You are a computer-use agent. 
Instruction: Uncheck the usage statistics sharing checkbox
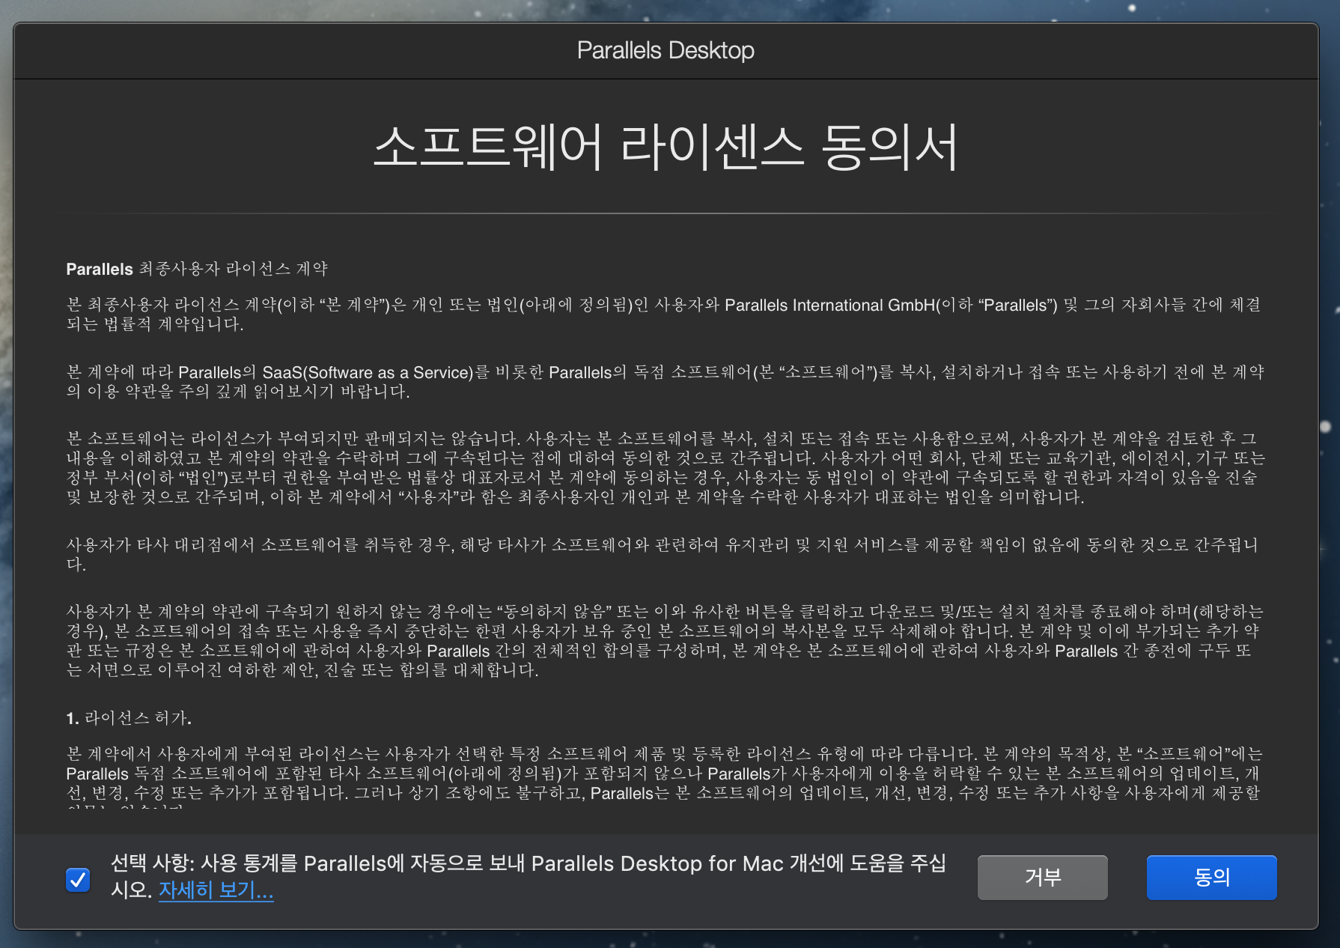coord(78,880)
